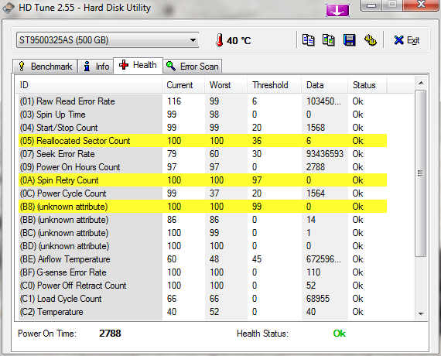Viewport: 441px width, 356px height.
Task: Select the (03) Spin Up Time row
Action: 203,115
